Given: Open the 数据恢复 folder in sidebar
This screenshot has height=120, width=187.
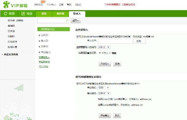Looking at the screenshot, I should [x=12, y=47].
